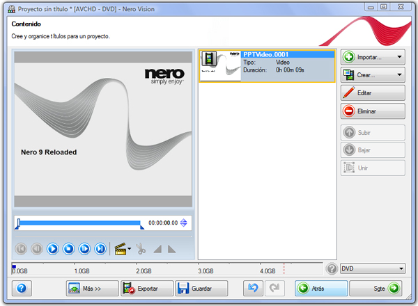
Task: Click the 00:00:00.00 timecode field
Action: (163, 223)
